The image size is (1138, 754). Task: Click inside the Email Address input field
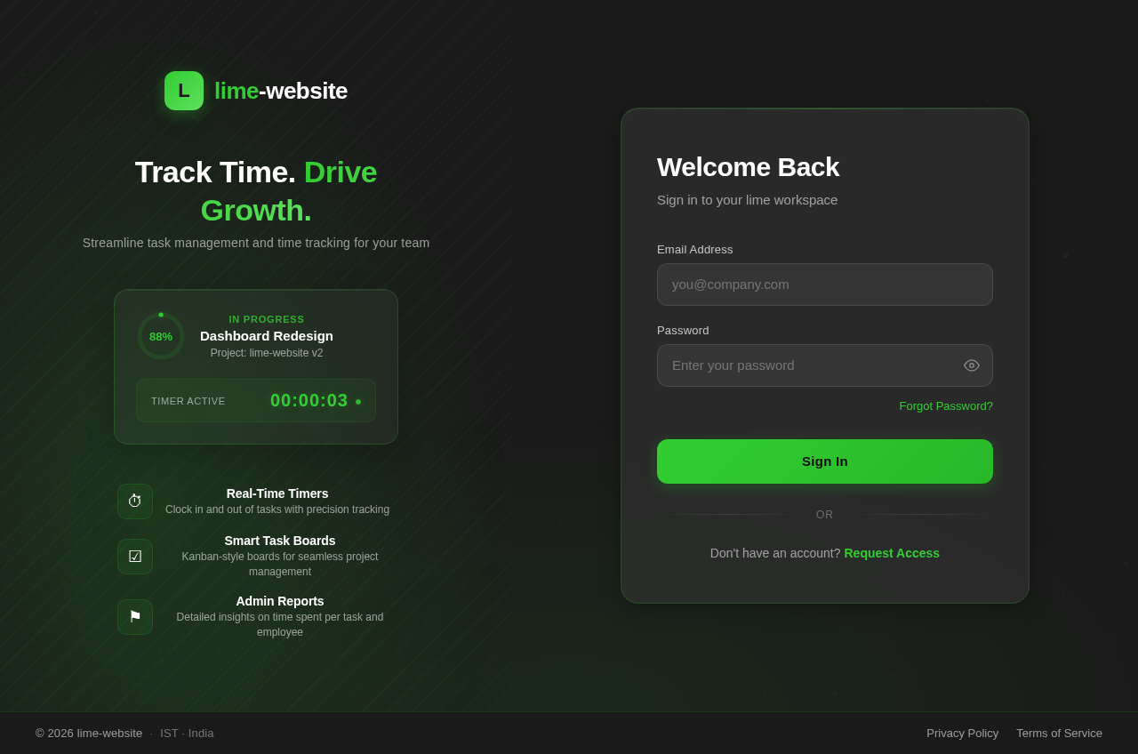point(825,285)
